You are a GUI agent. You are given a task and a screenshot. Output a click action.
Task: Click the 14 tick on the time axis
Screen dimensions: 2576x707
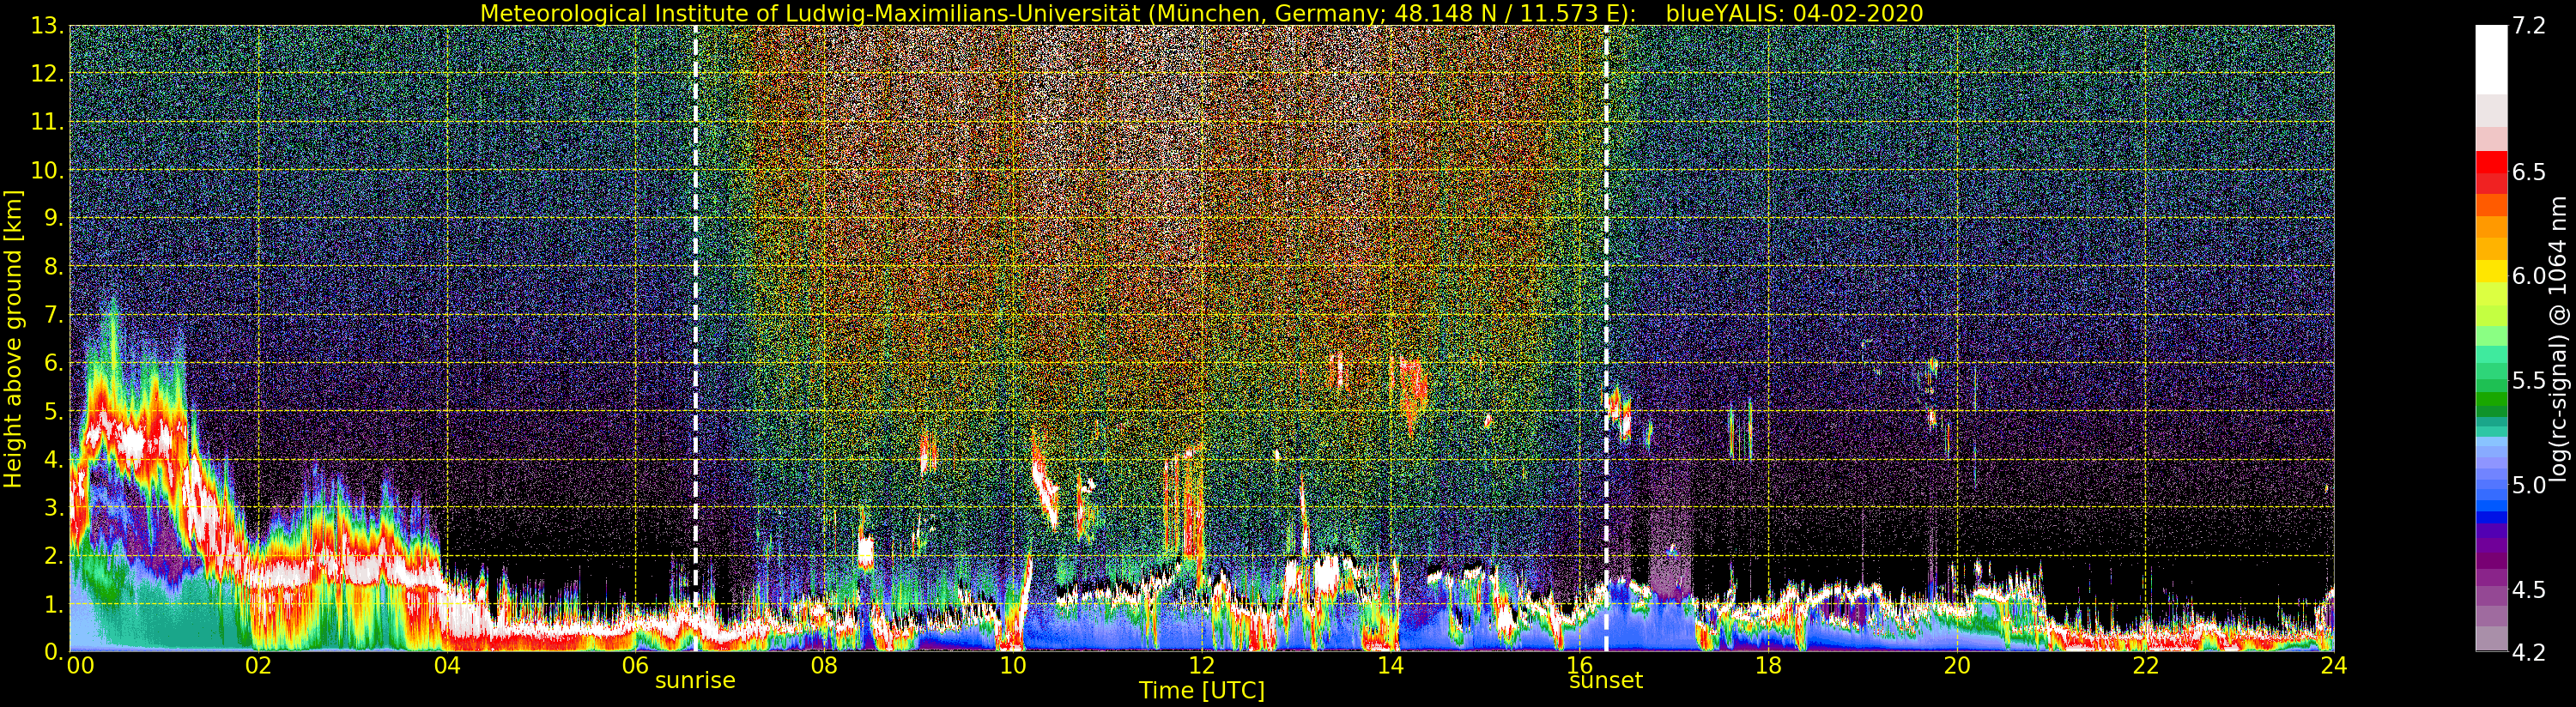1390,665
